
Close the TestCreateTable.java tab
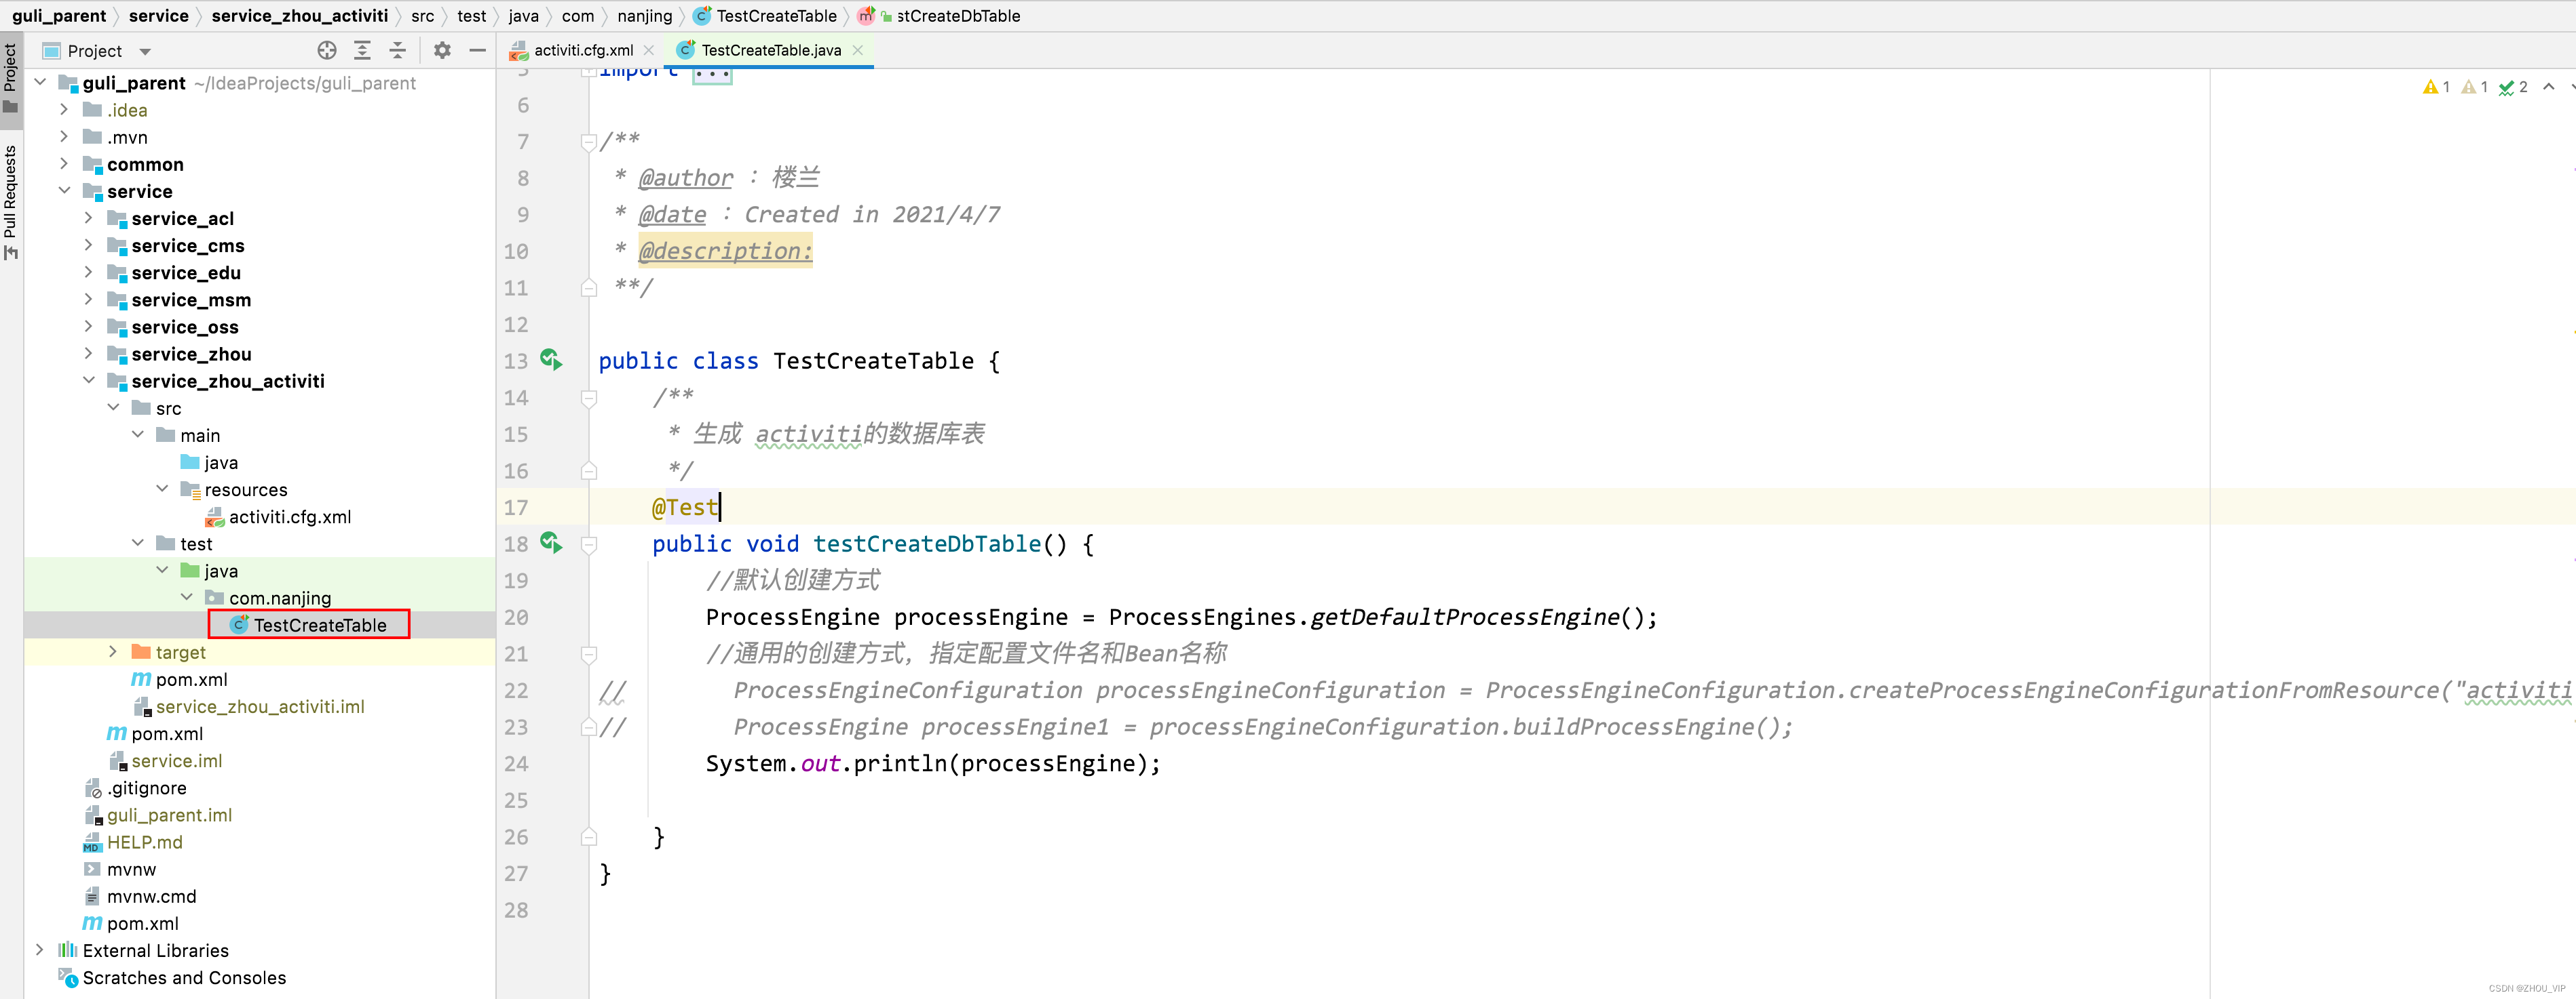pyautogui.click(x=858, y=50)
